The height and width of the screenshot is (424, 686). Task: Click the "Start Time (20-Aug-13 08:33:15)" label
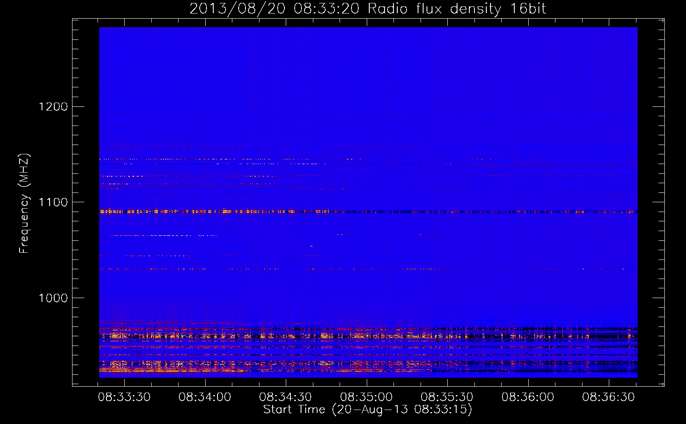[x=368, y=410]
